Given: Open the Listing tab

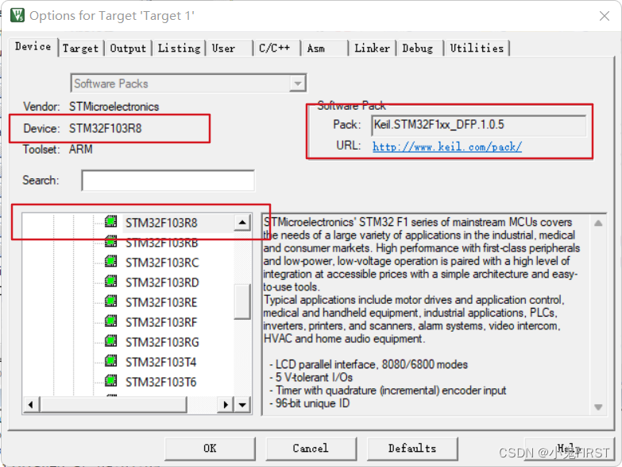Looking at the screenshot, I should pos(179,49).
